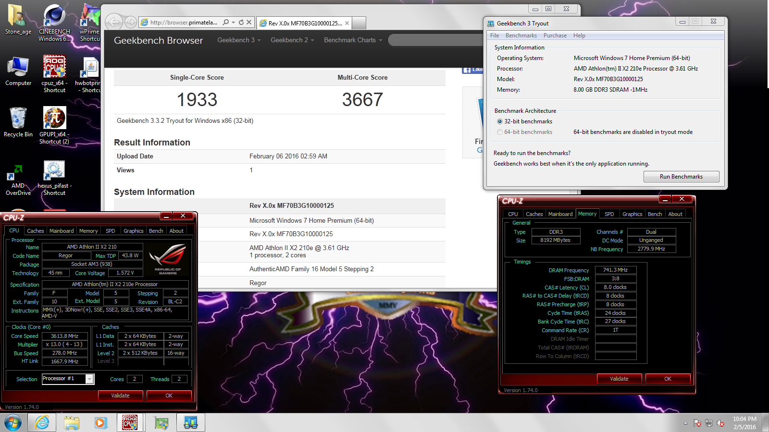This screenshot has width=769, height=432.
Task: Switch to Caches tab in left CPU-Z
Action: 36,231
